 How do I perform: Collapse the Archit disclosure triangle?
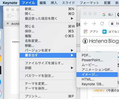(x=8, y=24)
